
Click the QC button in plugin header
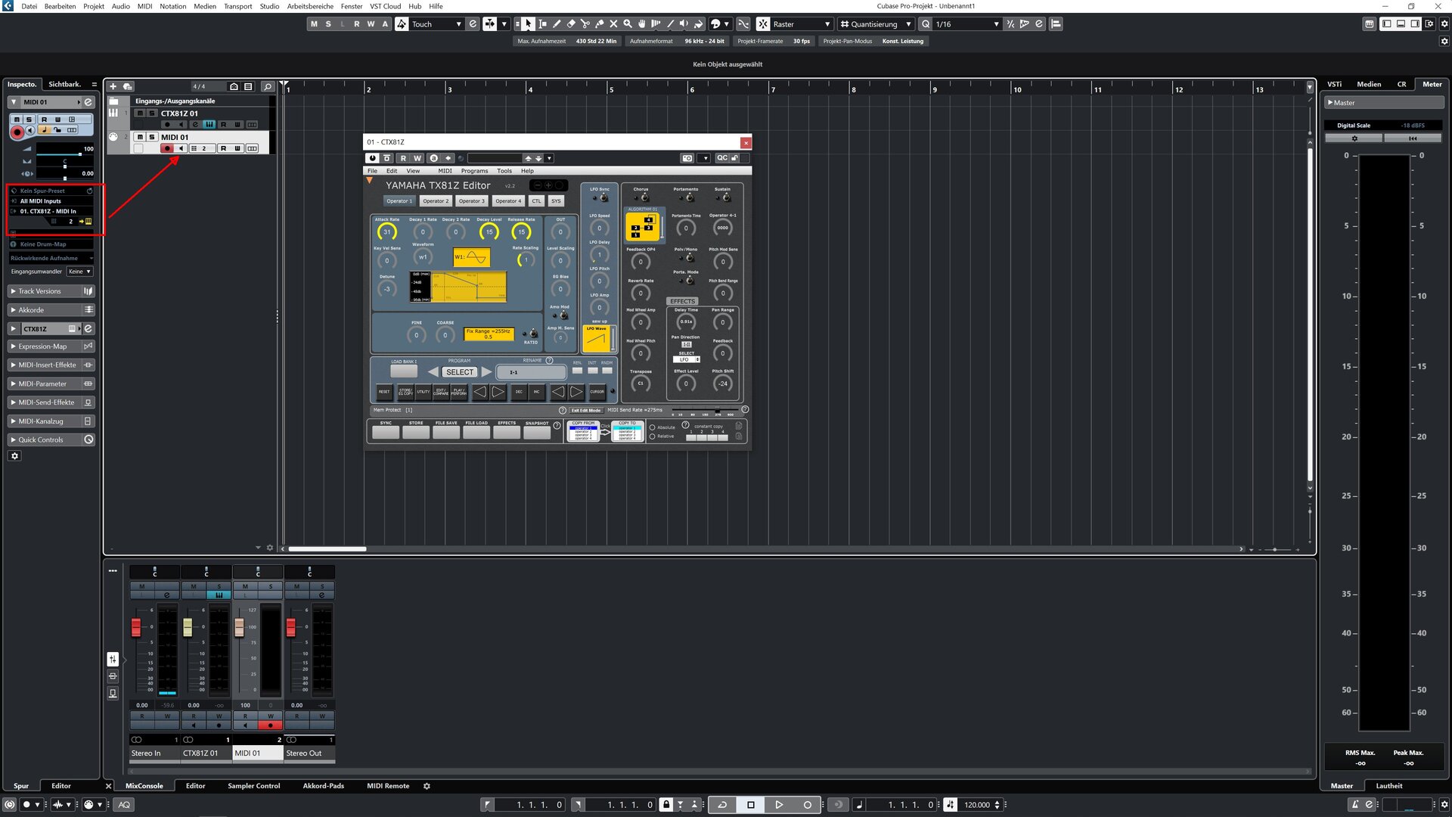(722, 158)
